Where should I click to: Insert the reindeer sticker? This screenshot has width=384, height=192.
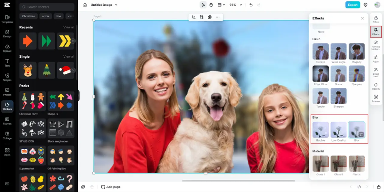(x=28, y=70)
